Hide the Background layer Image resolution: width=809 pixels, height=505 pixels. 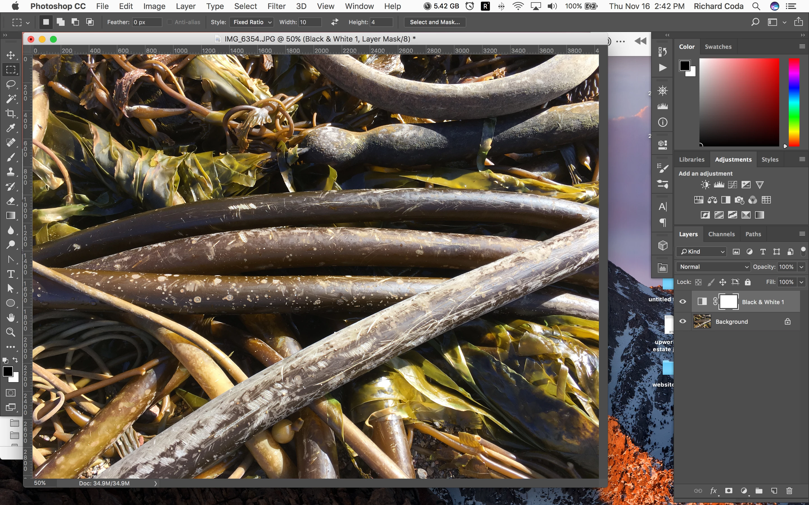(683, 321)
